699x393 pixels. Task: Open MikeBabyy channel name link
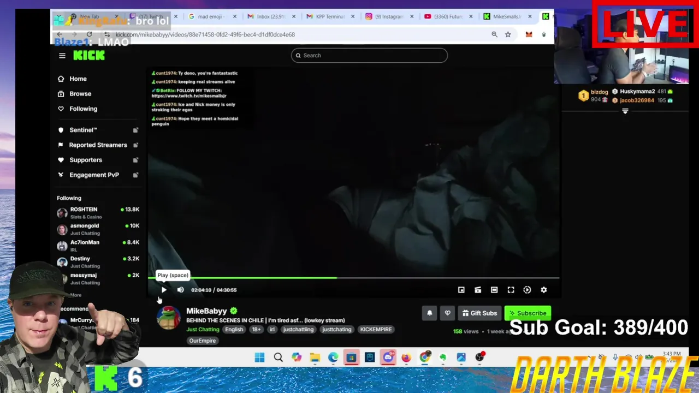pos(206,311)
